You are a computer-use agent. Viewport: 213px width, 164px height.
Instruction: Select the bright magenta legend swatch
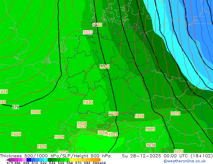[20, 160]
